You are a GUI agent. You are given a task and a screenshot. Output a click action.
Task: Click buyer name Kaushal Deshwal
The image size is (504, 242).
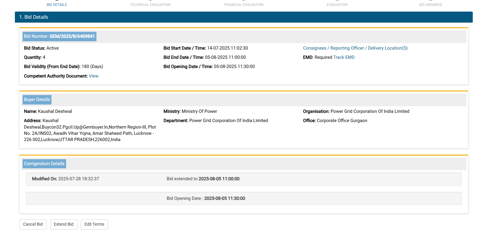coord(55,111)
